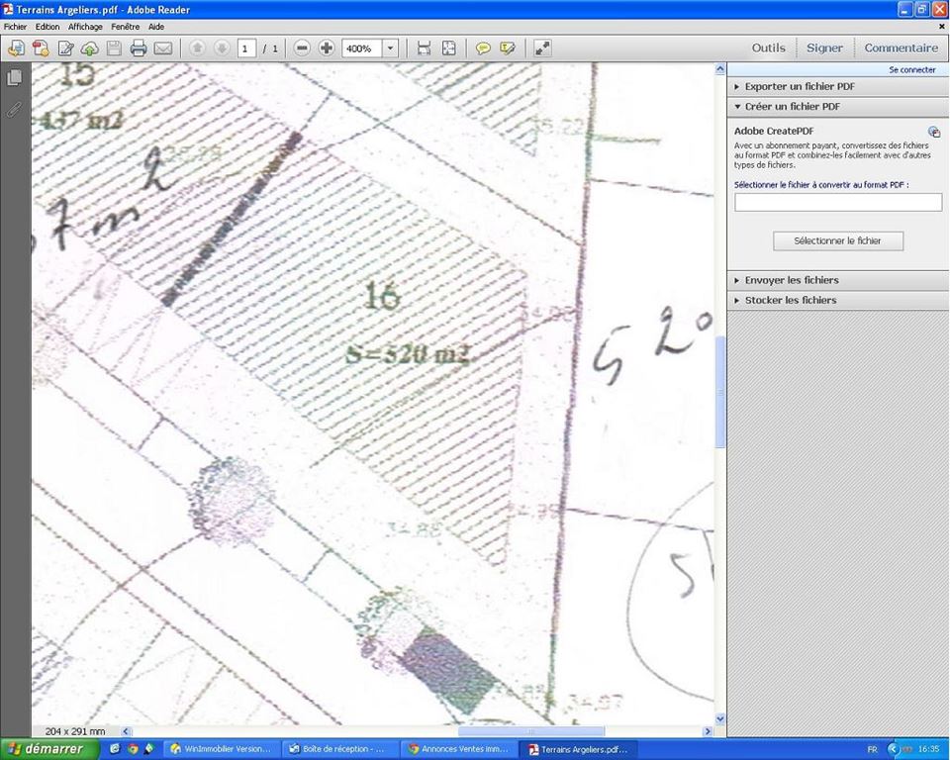Viewport: 950px width, 760px height.
Task: Toggle the Signer pane
Action: pos(824,47)
